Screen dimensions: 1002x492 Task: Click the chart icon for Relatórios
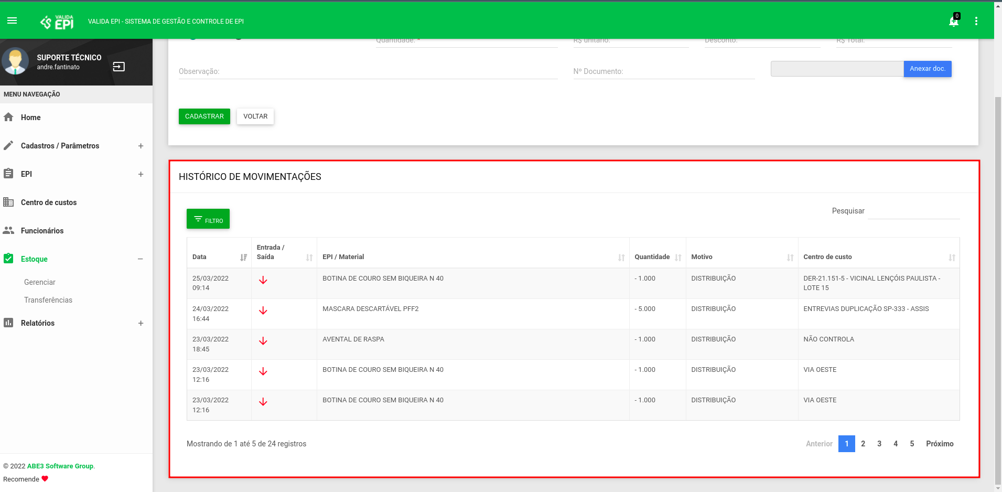tap(8, 323)
